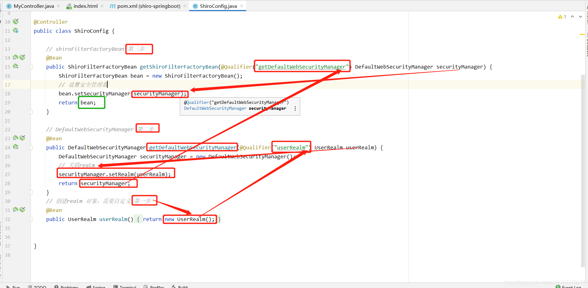Click autowired candidates gutter icon on line 24

[16, 147]
